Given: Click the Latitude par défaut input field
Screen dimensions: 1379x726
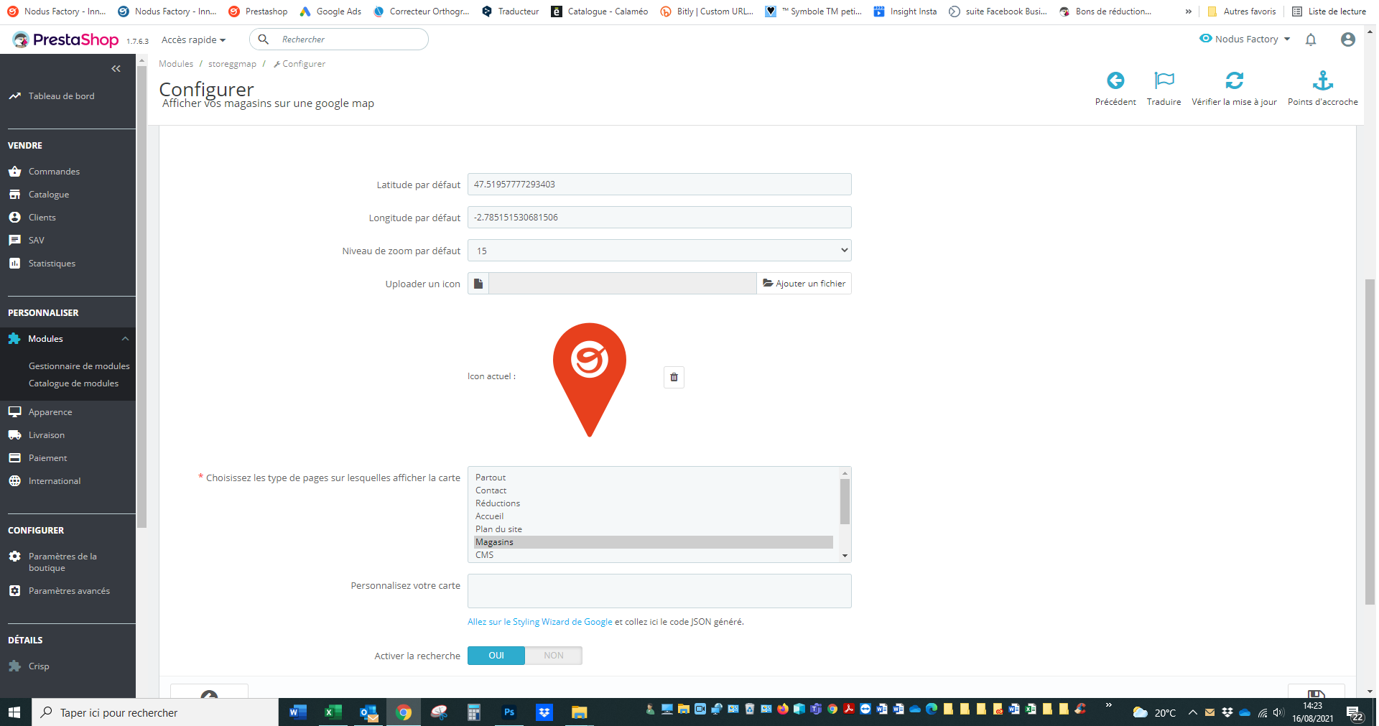Looking at the screenshot, I should point(659,185).
